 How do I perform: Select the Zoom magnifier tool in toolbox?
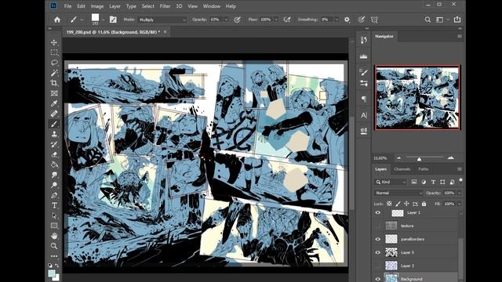click(x=54, y=246)
